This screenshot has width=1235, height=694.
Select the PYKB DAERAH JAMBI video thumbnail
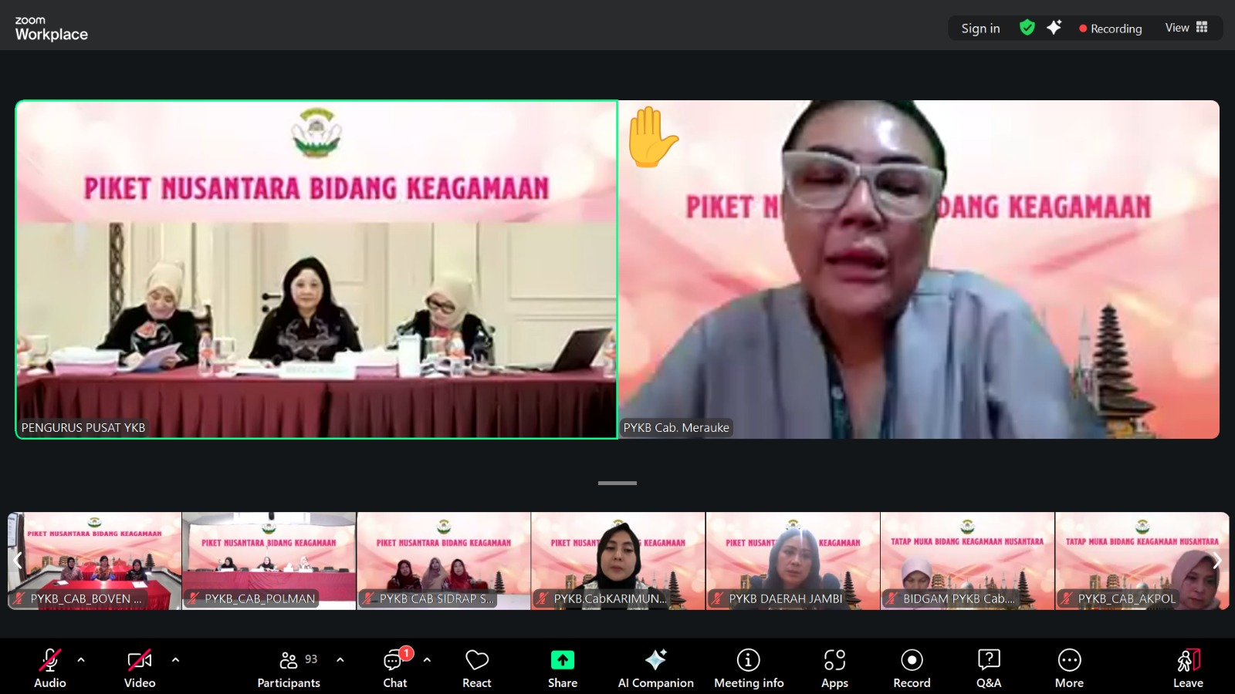coord(793,561)
